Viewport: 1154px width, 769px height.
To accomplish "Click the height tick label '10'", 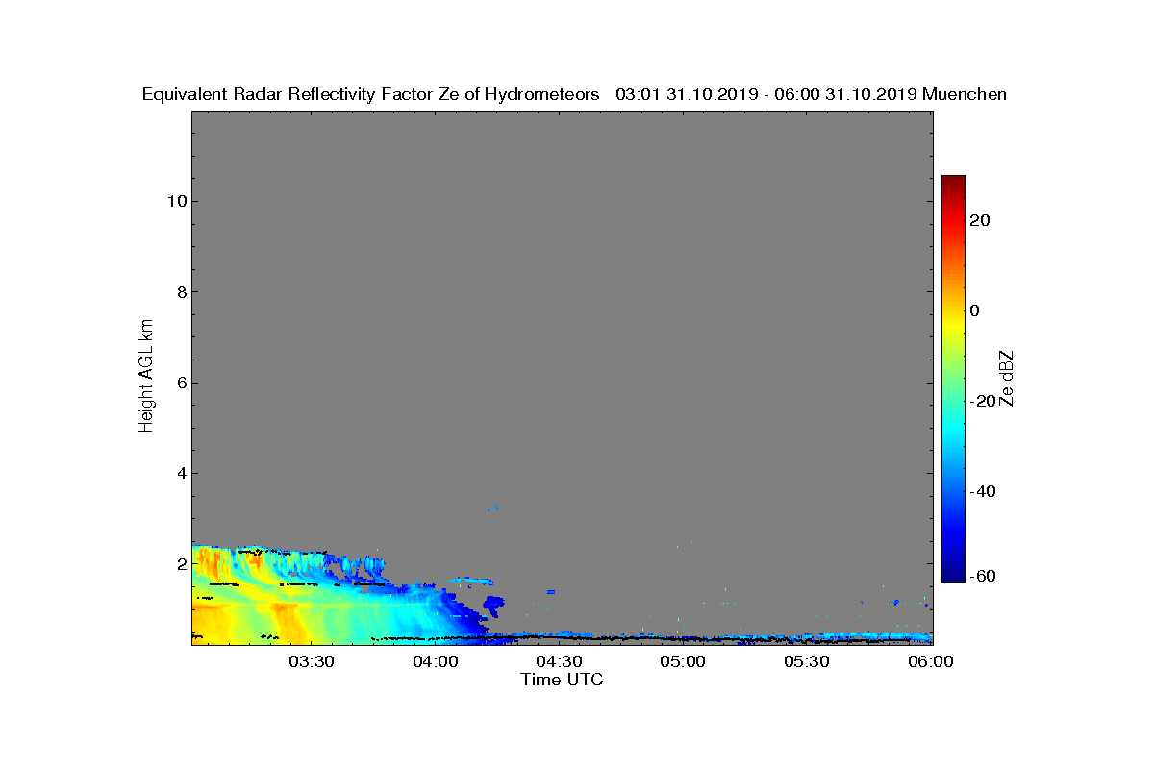I will tap(176, 201).
